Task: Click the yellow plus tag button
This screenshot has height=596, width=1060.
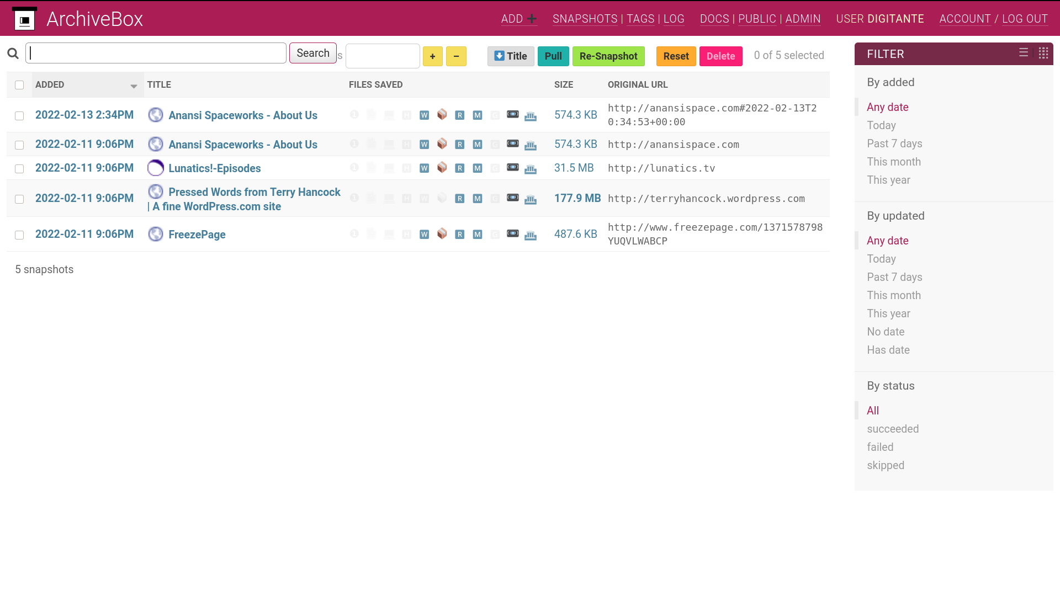Action: [x=432, y=56]
